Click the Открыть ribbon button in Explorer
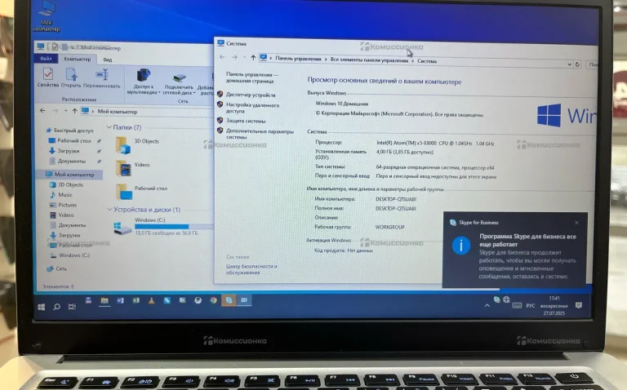 click(x=71, y=78)
